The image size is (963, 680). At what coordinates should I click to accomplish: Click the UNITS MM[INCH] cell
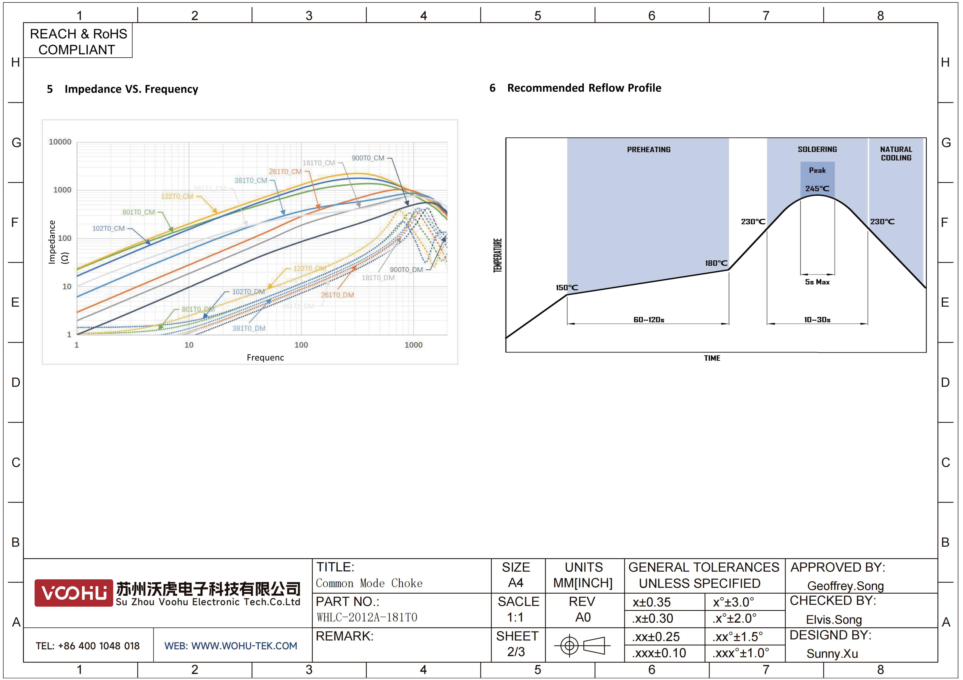click(x=585, y=575)
